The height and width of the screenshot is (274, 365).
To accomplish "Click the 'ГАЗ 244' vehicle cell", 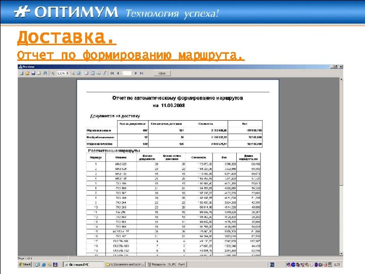I will pyautogui.click(x=121, y=202).
